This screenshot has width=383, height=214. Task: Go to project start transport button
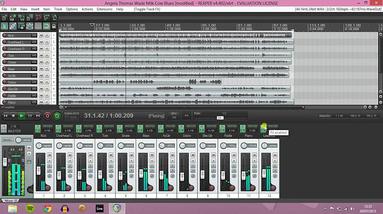(x=5, y=116)
